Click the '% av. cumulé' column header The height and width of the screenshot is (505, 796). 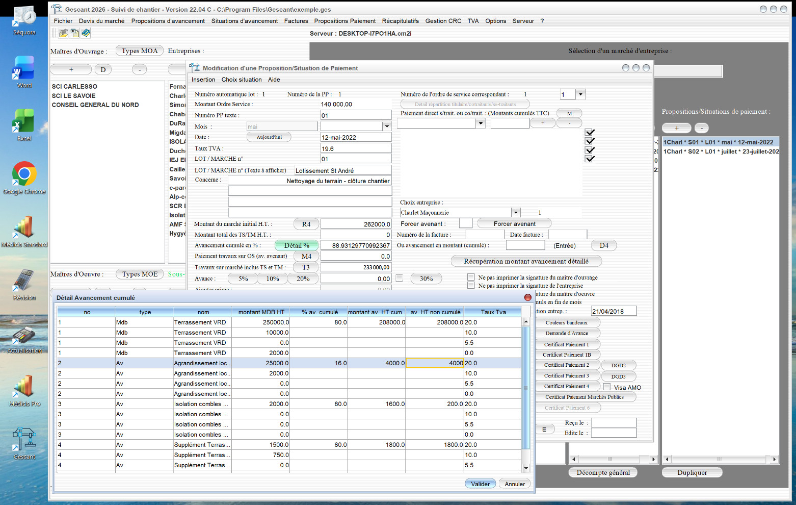pos(319,312)
